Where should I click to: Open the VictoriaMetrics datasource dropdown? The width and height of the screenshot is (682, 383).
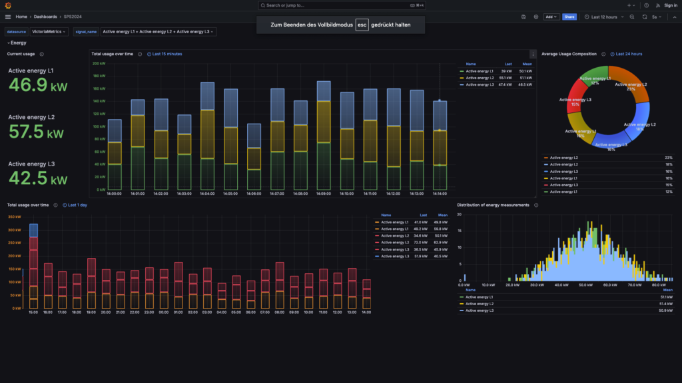[x=50, y=31]
